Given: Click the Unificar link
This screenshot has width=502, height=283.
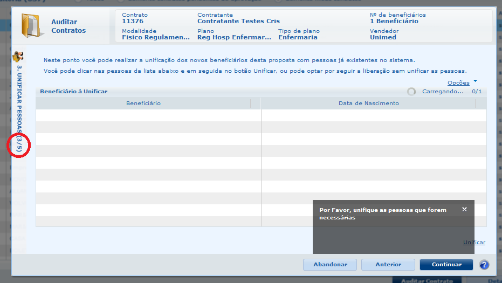Looking at the screenshot, I should tap(474, 243).
